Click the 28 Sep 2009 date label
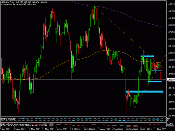The width and height of the screenshot is (175, 131). click(132, 129)
